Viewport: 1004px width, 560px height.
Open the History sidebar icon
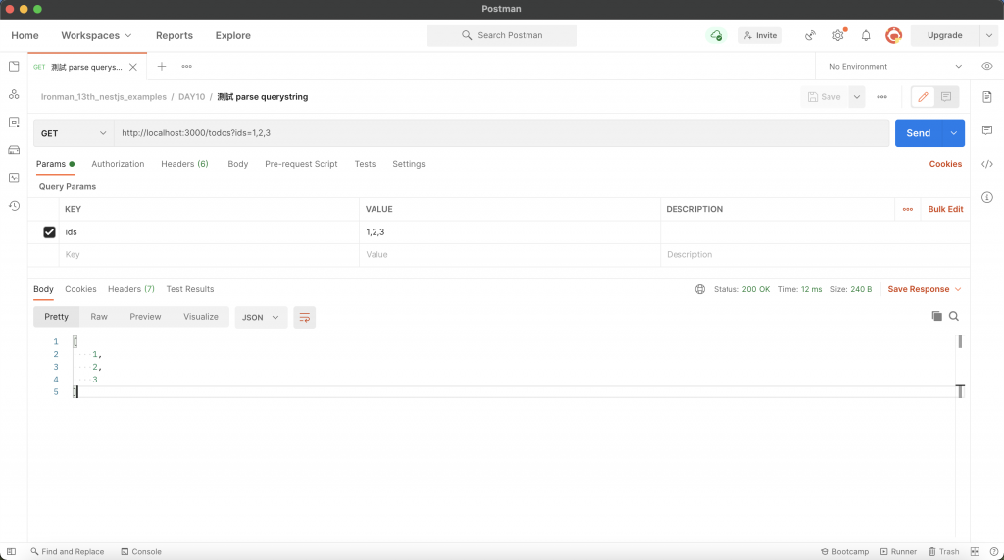pos(14,206)
